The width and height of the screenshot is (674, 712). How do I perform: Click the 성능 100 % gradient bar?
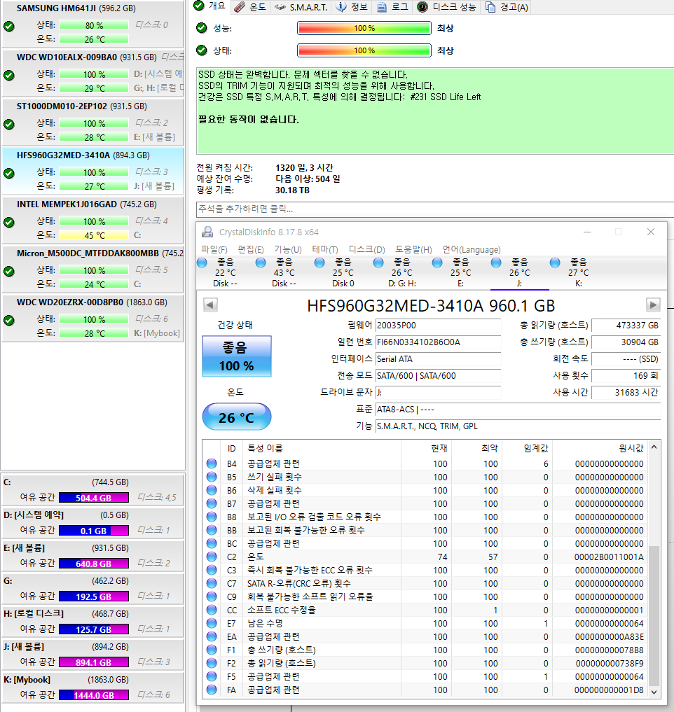click(364, 28)
